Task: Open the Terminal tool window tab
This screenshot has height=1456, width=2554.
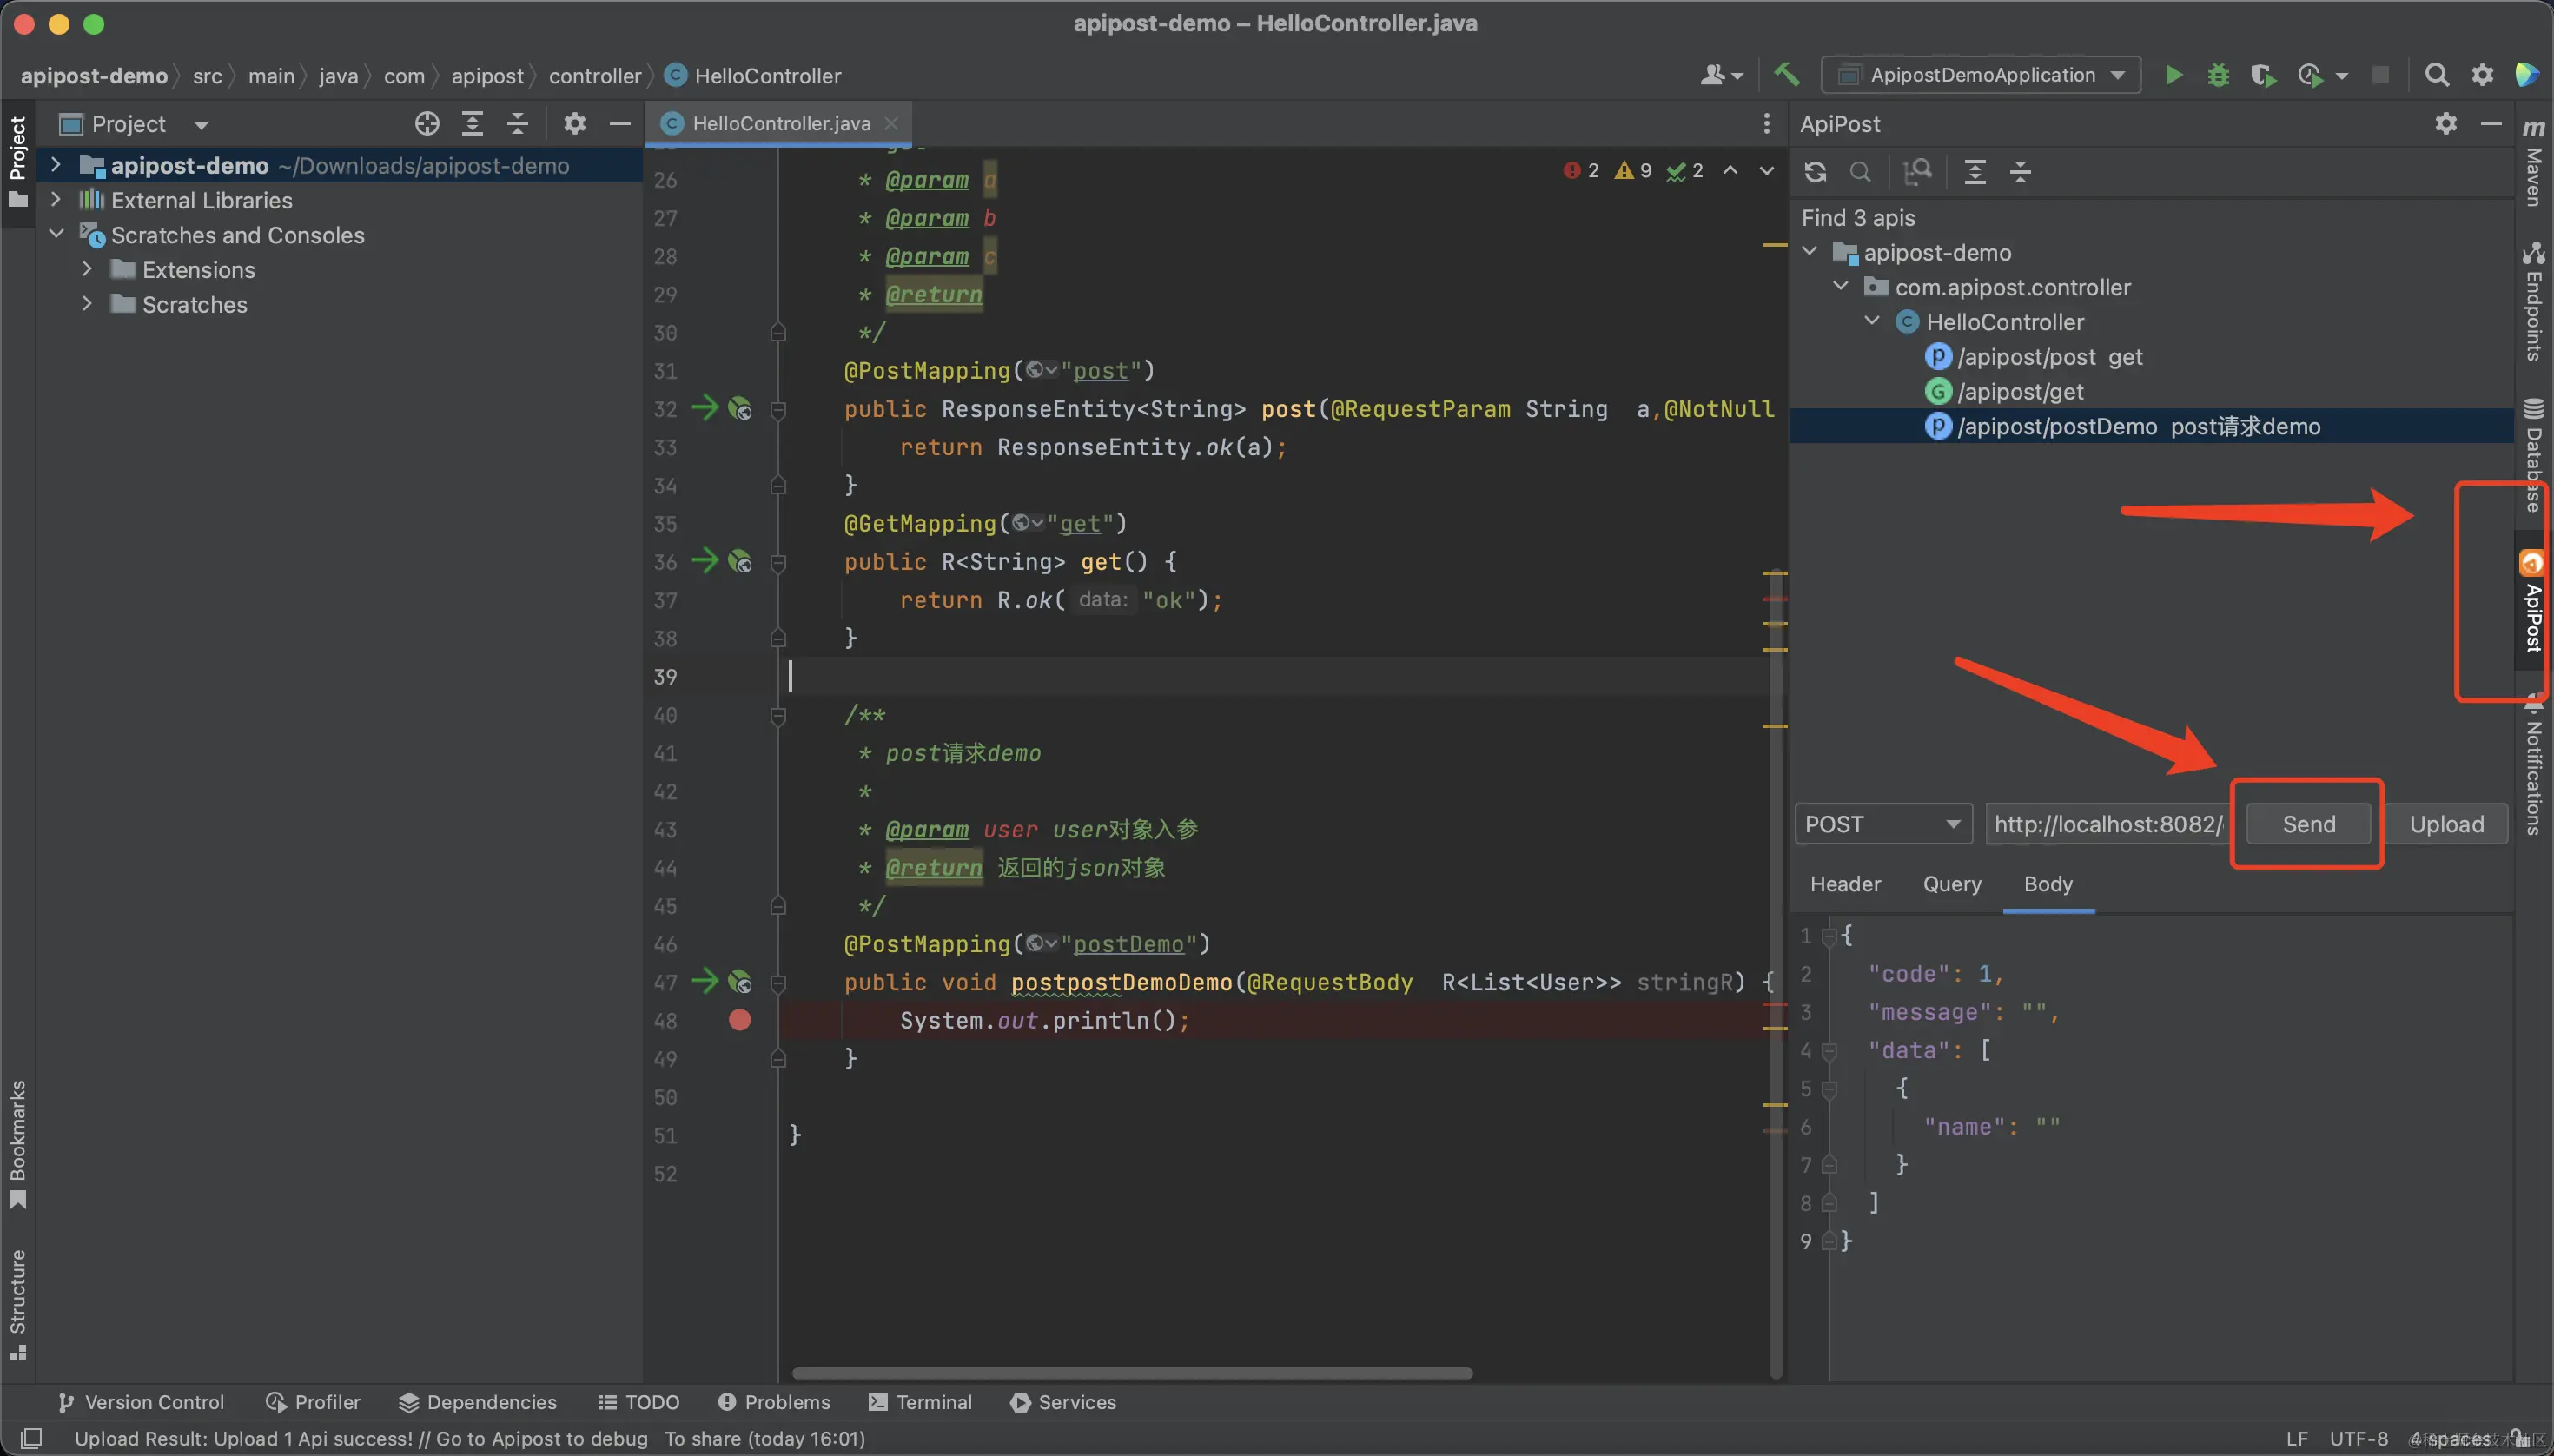Action: tap(920, 1402)
